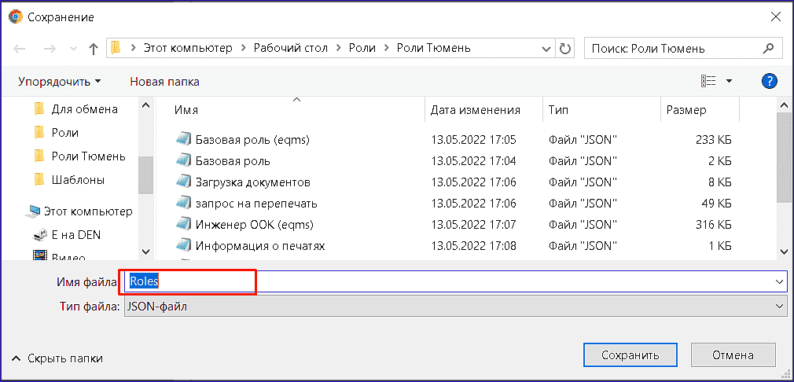Screen dimensions: 794x382
Task: Click JSON icon of 'Инженер ООК (eqms)'
Action: click(x=183, y=224)
